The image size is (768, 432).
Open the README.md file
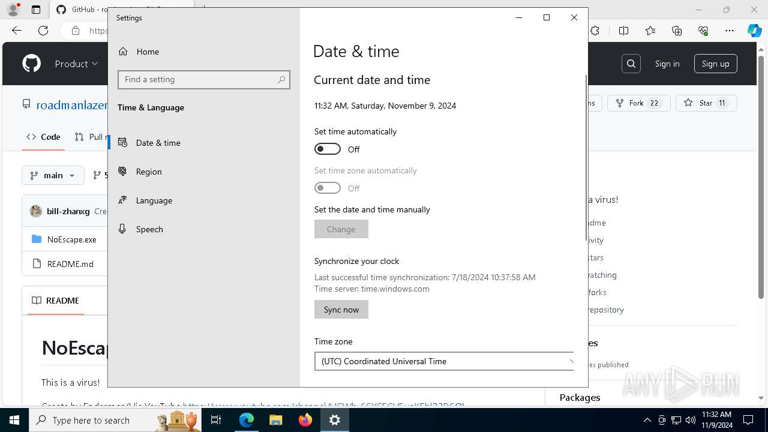70,264
